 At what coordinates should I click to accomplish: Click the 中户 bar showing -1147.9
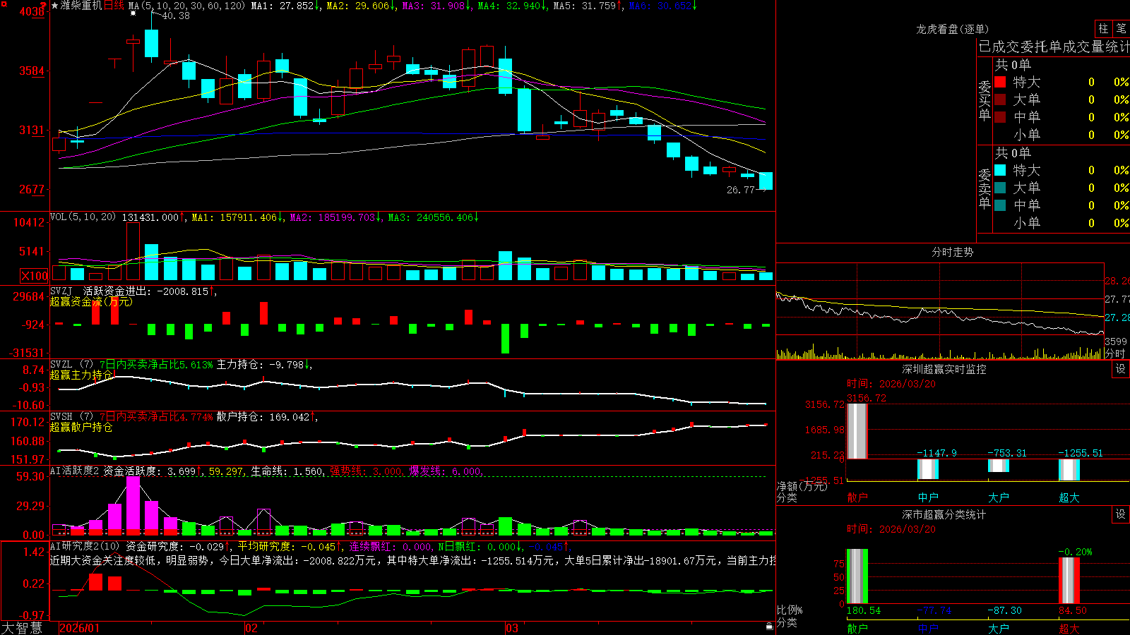point(928,469)
